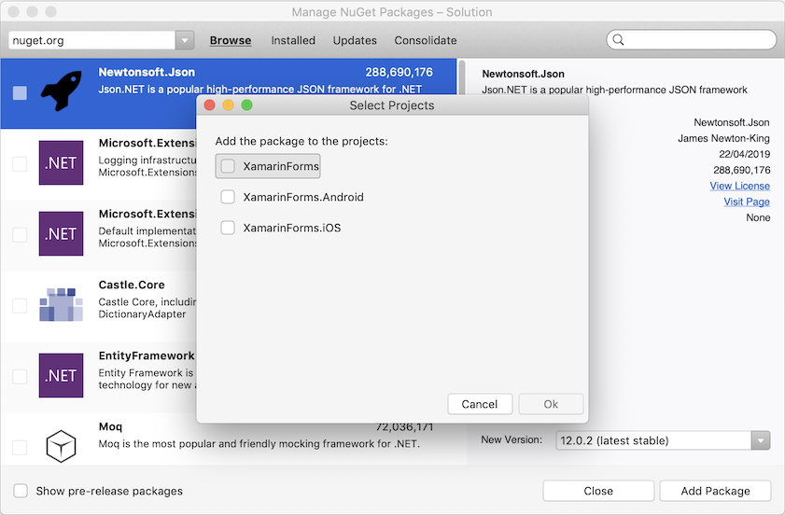Click the Castle.Core package icon
The image size is (785, 515).
pos(61,304)
